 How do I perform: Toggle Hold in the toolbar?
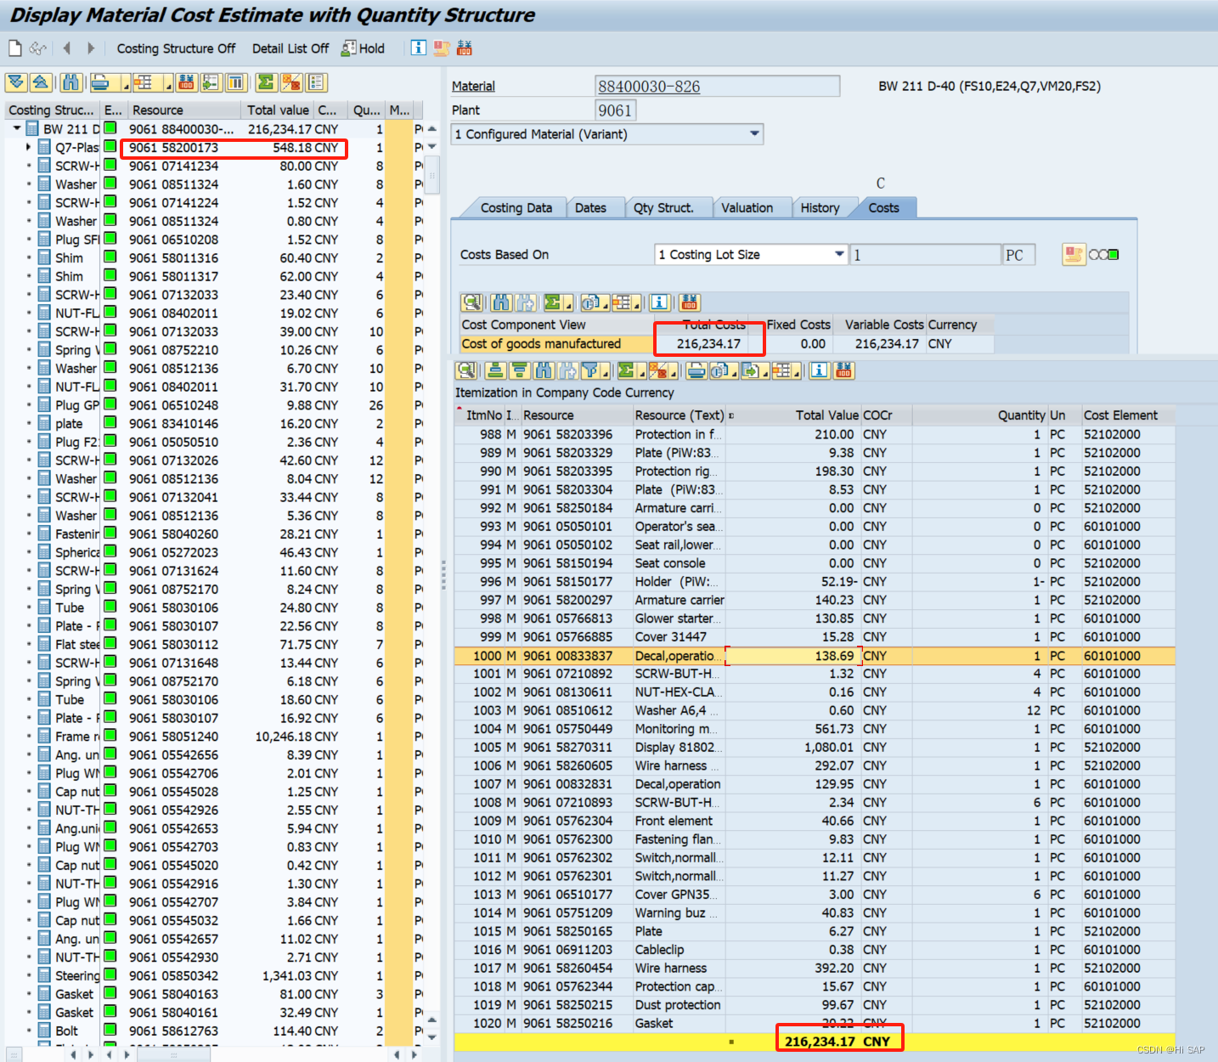pos(363,48)
